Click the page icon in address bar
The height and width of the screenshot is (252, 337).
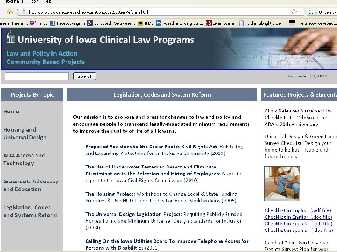click(x=22, y=12)
